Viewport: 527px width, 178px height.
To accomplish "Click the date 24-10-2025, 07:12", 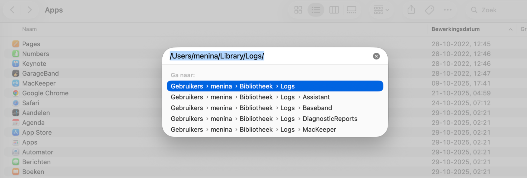I will pos(461,103).
